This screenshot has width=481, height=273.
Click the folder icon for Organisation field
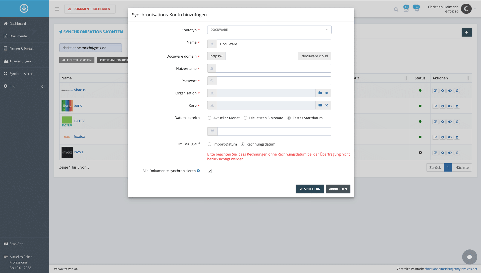pyautogui.click(x=320, y=93)
